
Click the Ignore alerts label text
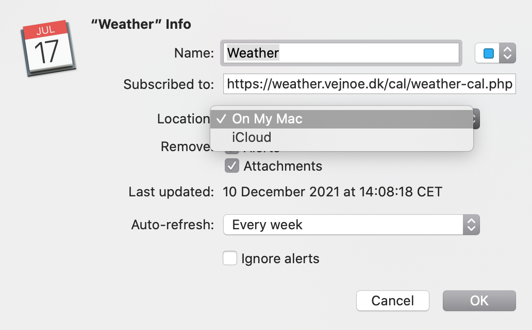coord(280,259)
